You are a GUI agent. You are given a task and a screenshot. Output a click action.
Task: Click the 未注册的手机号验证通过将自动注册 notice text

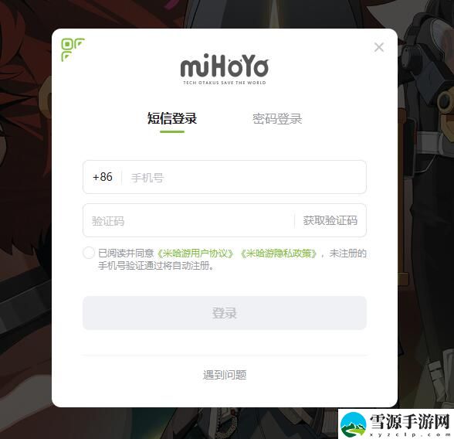(232, 260)
